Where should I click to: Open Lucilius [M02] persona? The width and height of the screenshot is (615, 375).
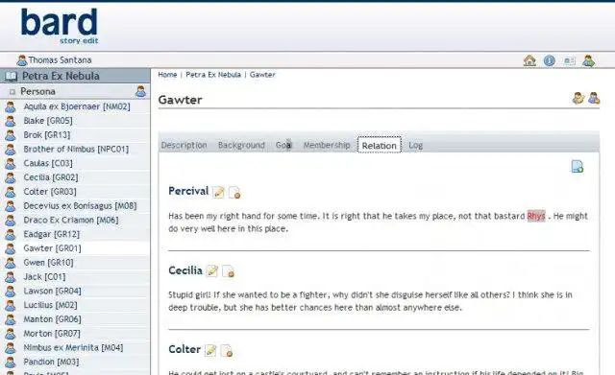tap(50, 305)
